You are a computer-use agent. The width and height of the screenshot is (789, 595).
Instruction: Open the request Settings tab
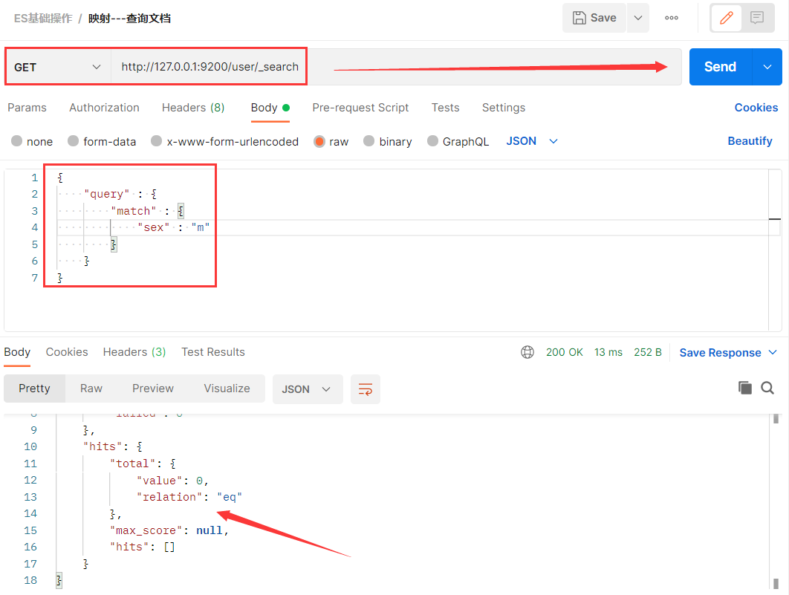504,108
